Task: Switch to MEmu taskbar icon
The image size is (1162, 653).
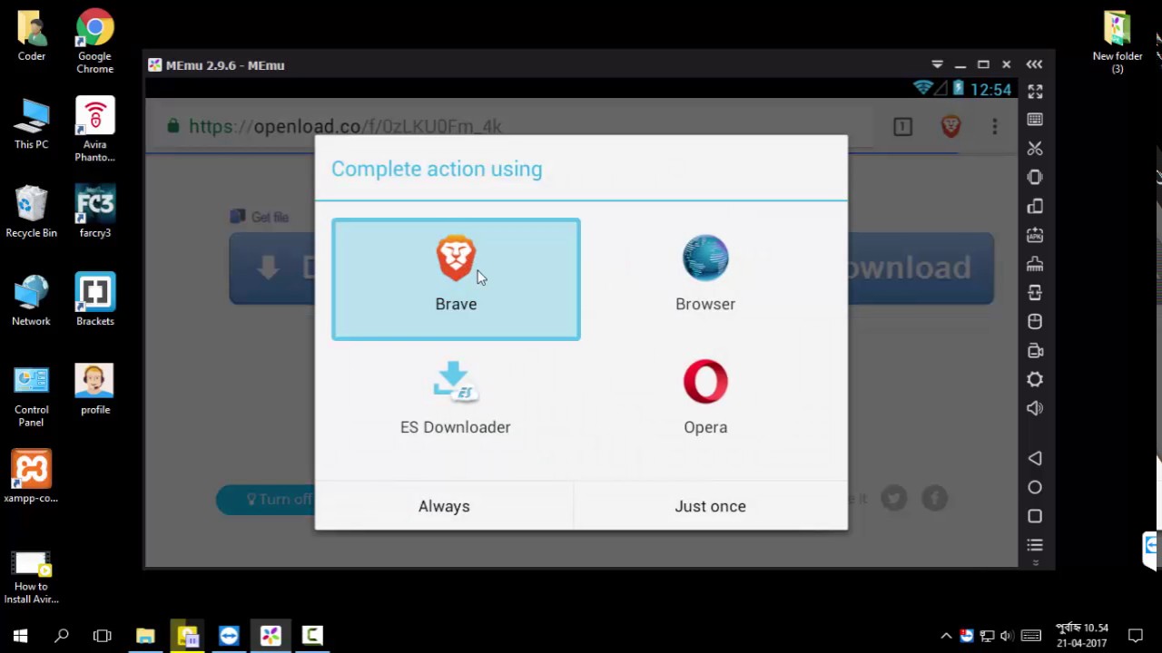Action: pos(271,636)
